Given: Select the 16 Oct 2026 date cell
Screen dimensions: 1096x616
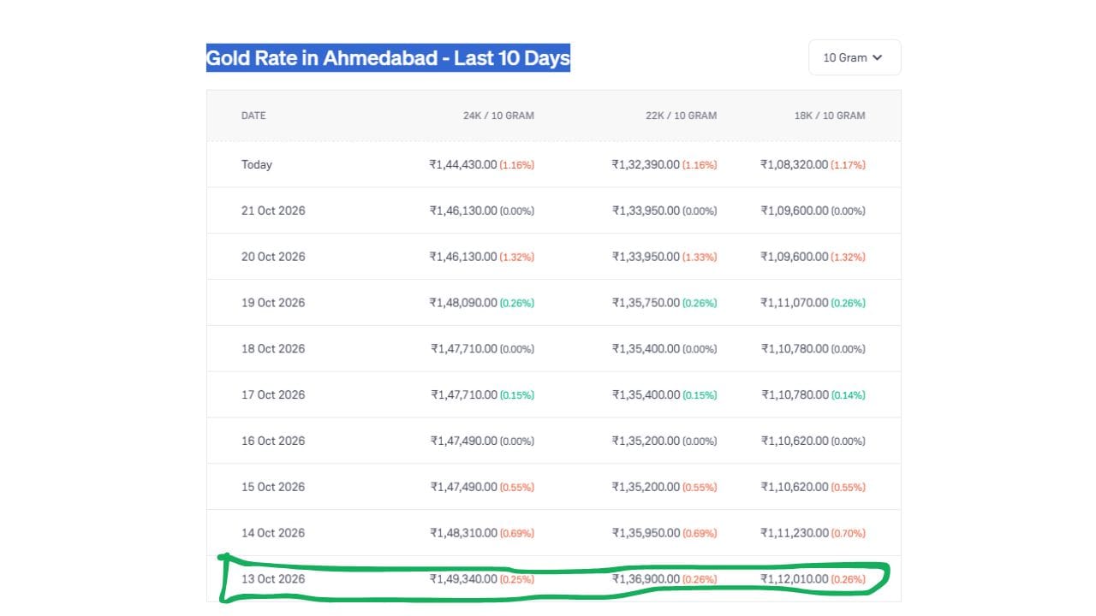Looking at the screenshot, I should tap(273, 441).
